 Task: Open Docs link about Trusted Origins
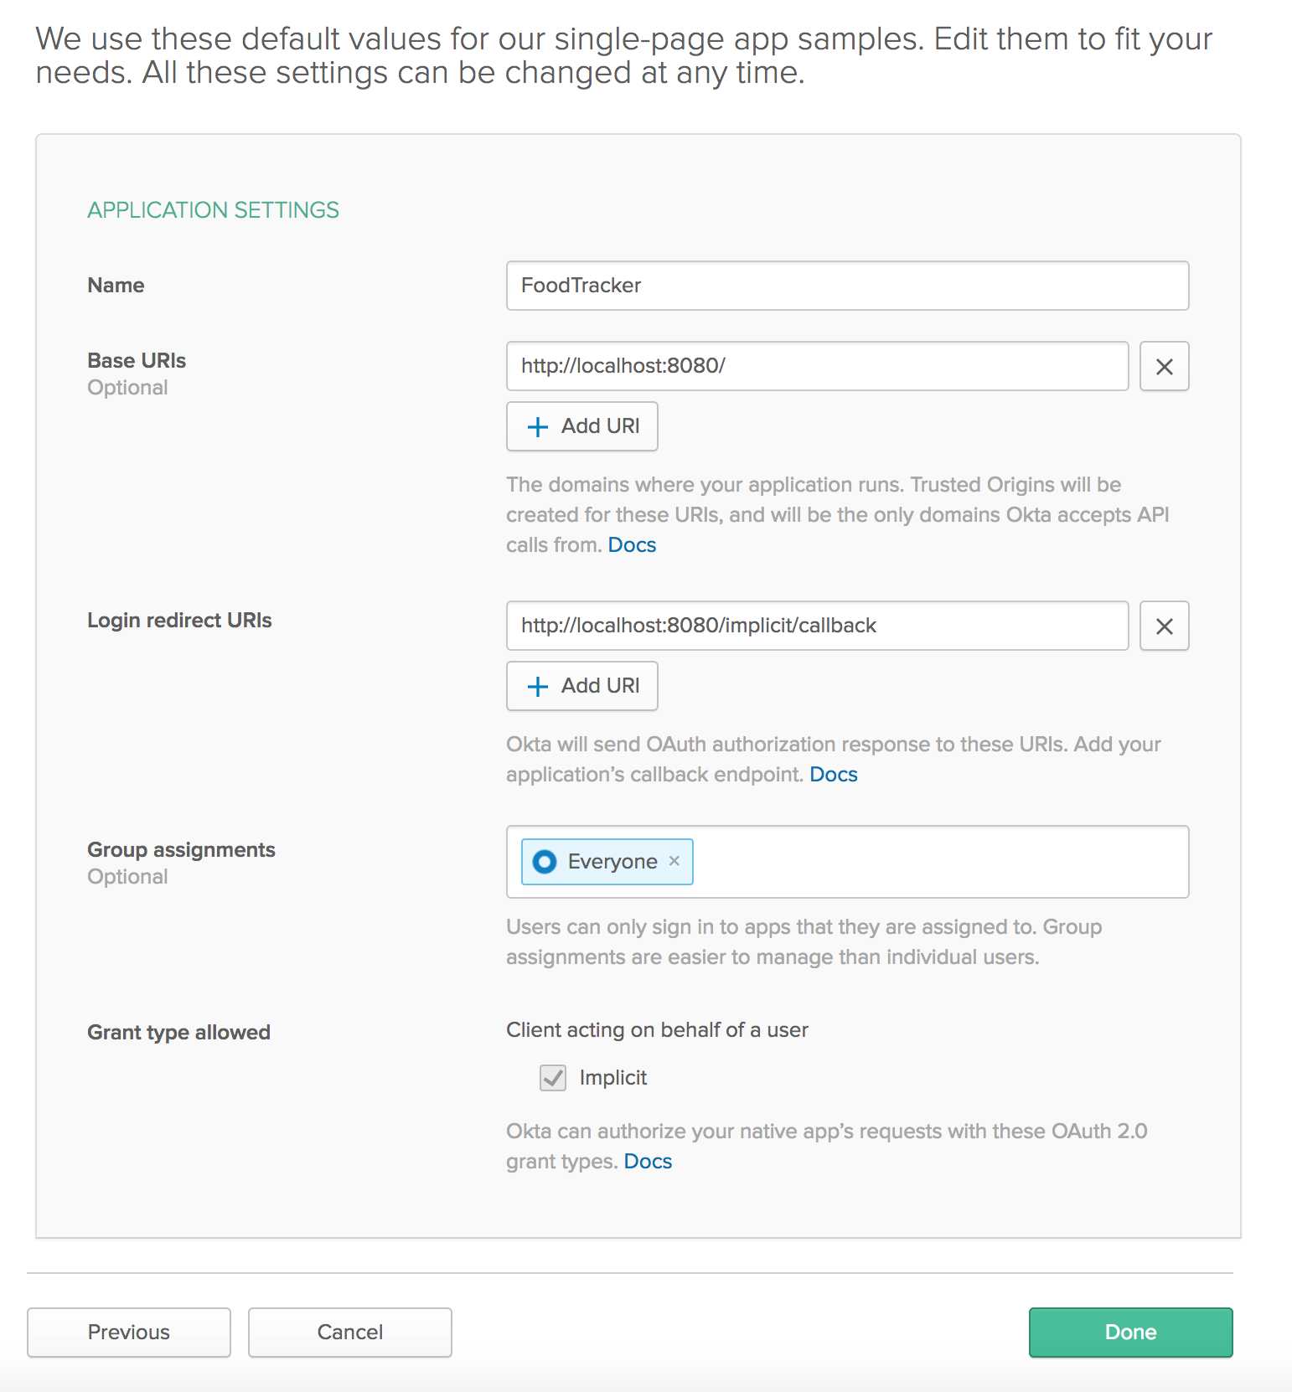click(x=632, y=545)
